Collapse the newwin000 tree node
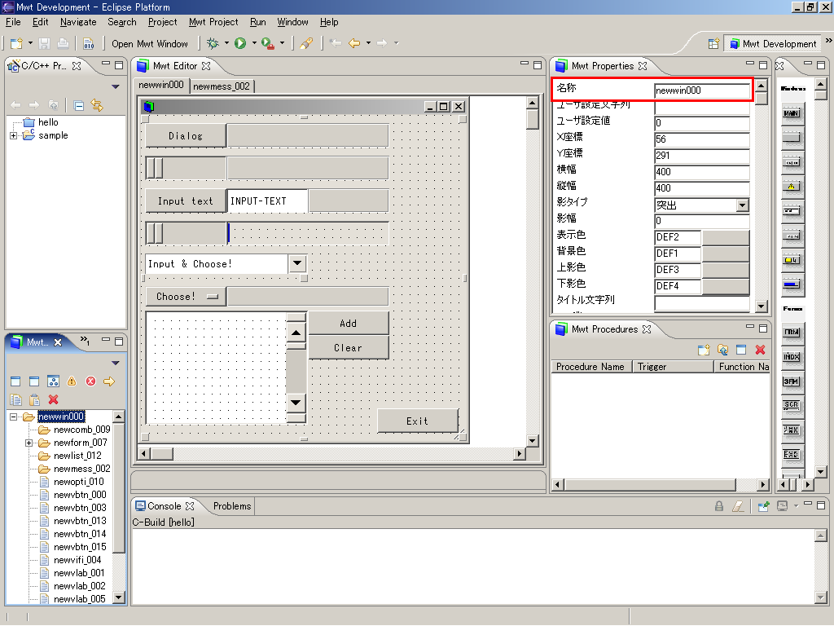The height and width of the screenshot is (626, 834). click(14, 417)
